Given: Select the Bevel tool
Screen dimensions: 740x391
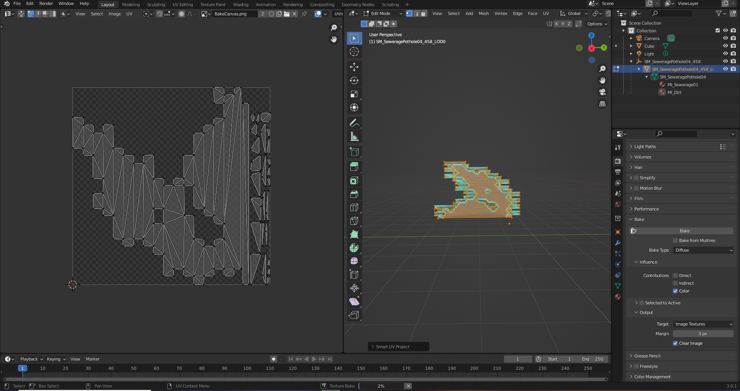Looking at the screenshot, I should click(x=354, y=194).
